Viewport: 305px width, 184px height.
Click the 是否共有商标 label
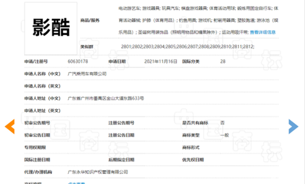[195, 123]
